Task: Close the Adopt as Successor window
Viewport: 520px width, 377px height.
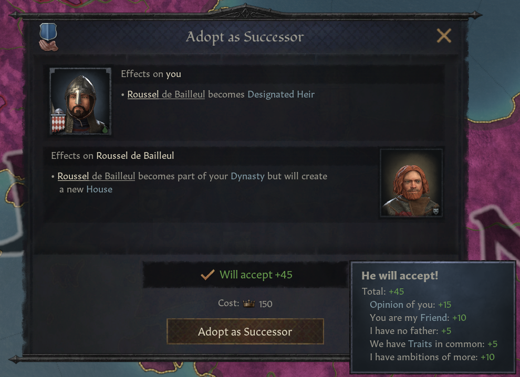Action: [x=444, y=36]
